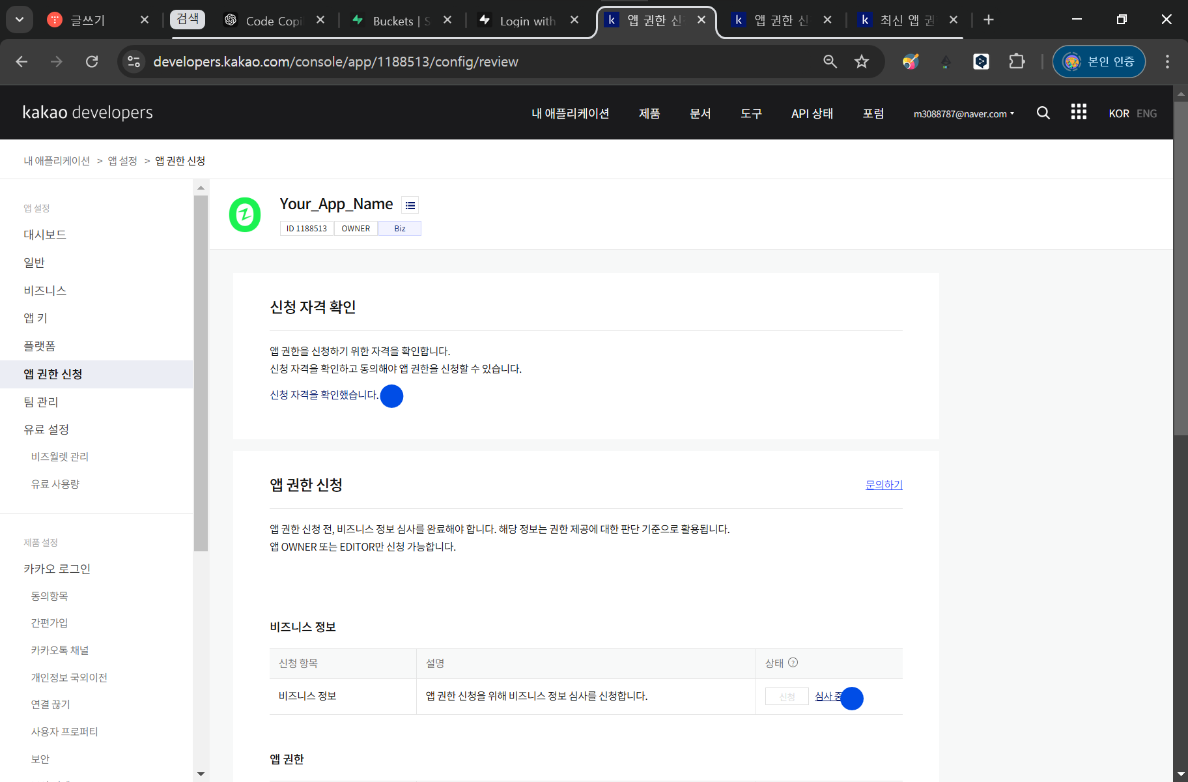The image size is (1188, 782).
Task: Close the Login with tab
Action: tap(574, 20)
